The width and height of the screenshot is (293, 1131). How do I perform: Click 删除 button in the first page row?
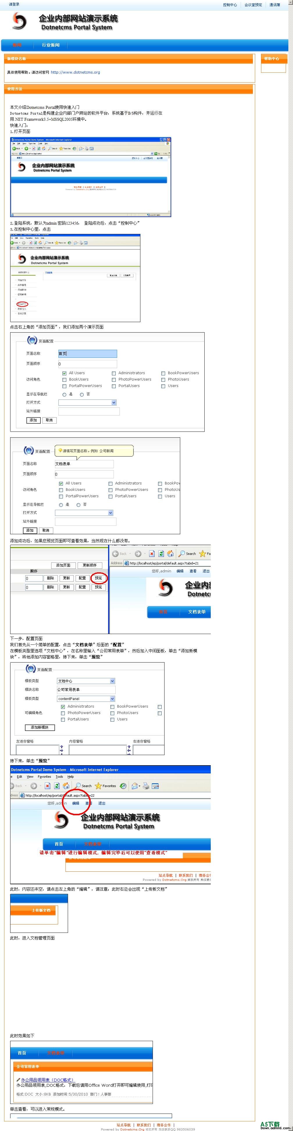click(51, 578)
